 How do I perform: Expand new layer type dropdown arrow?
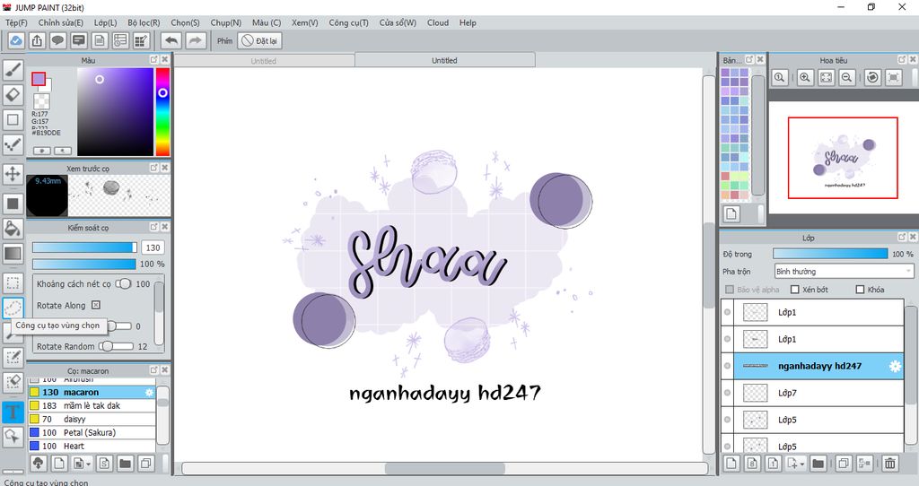click(801, 464)
